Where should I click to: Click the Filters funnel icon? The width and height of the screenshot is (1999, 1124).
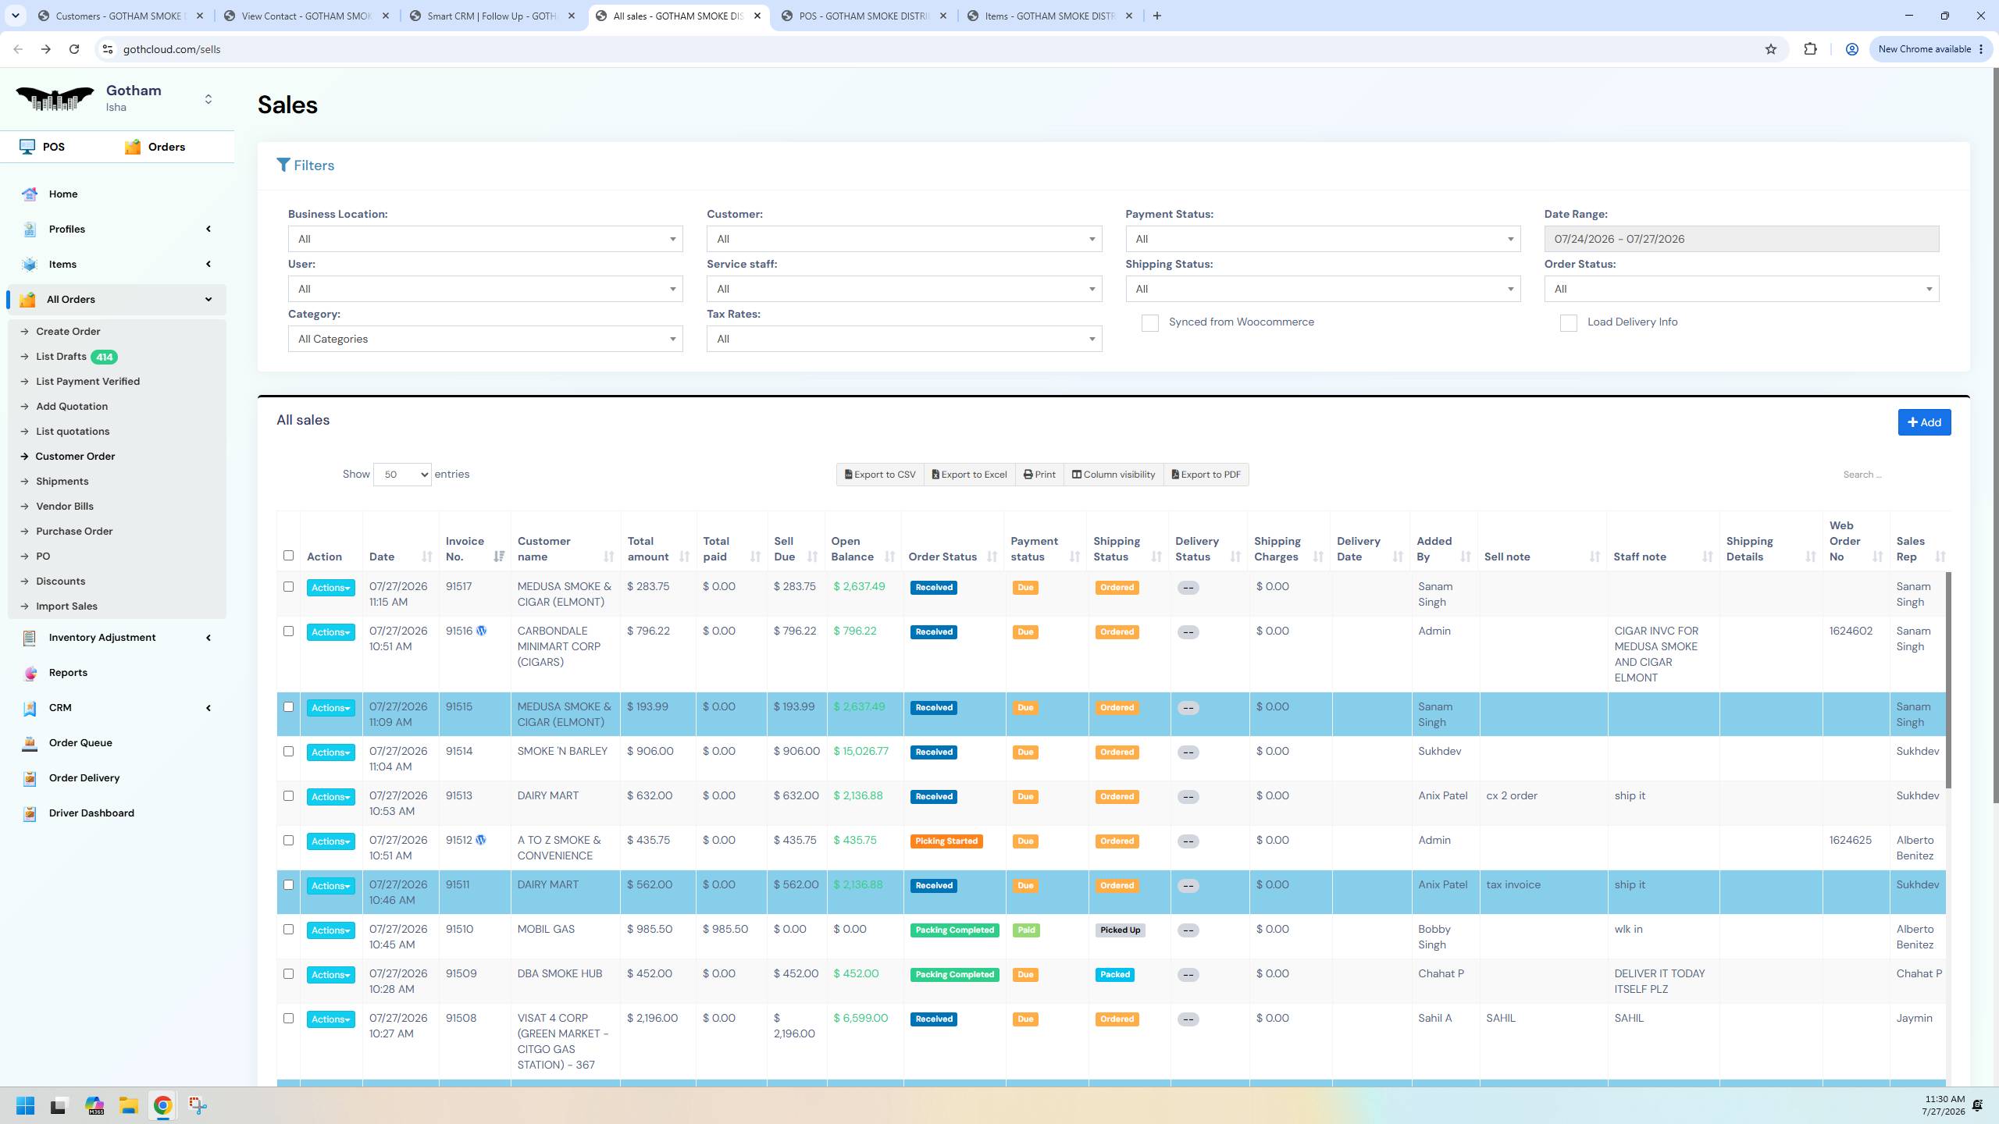pyautogui.click(x=283, y=165)
